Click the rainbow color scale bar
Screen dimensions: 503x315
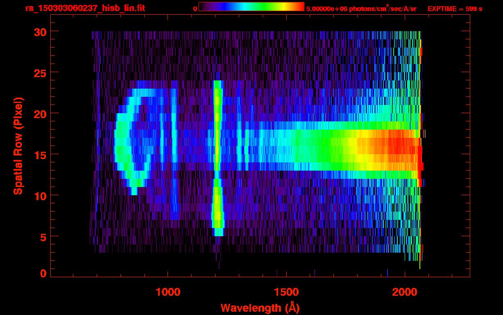(251, 7)
